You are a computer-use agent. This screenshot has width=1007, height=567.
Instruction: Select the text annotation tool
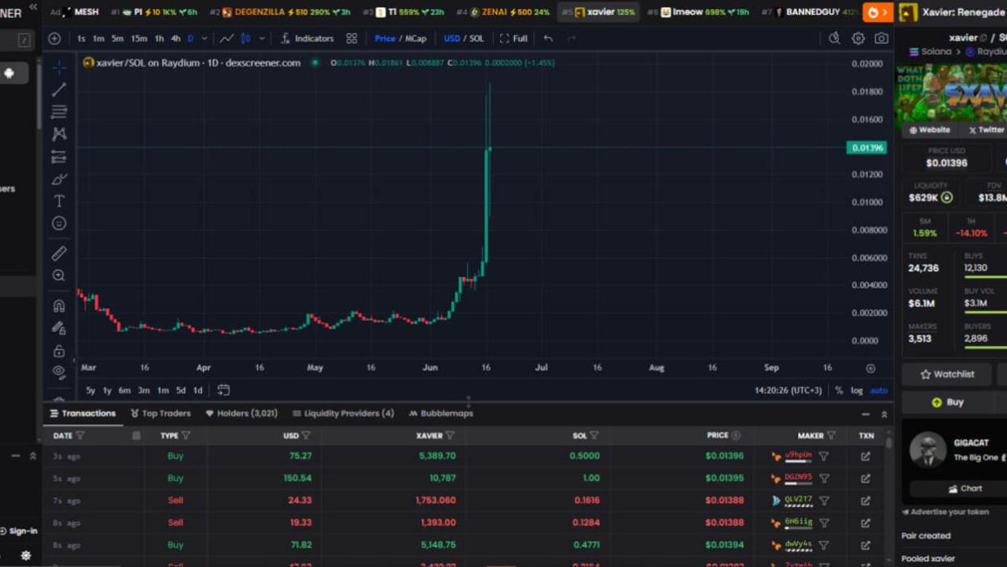click(x=58, y=201)
